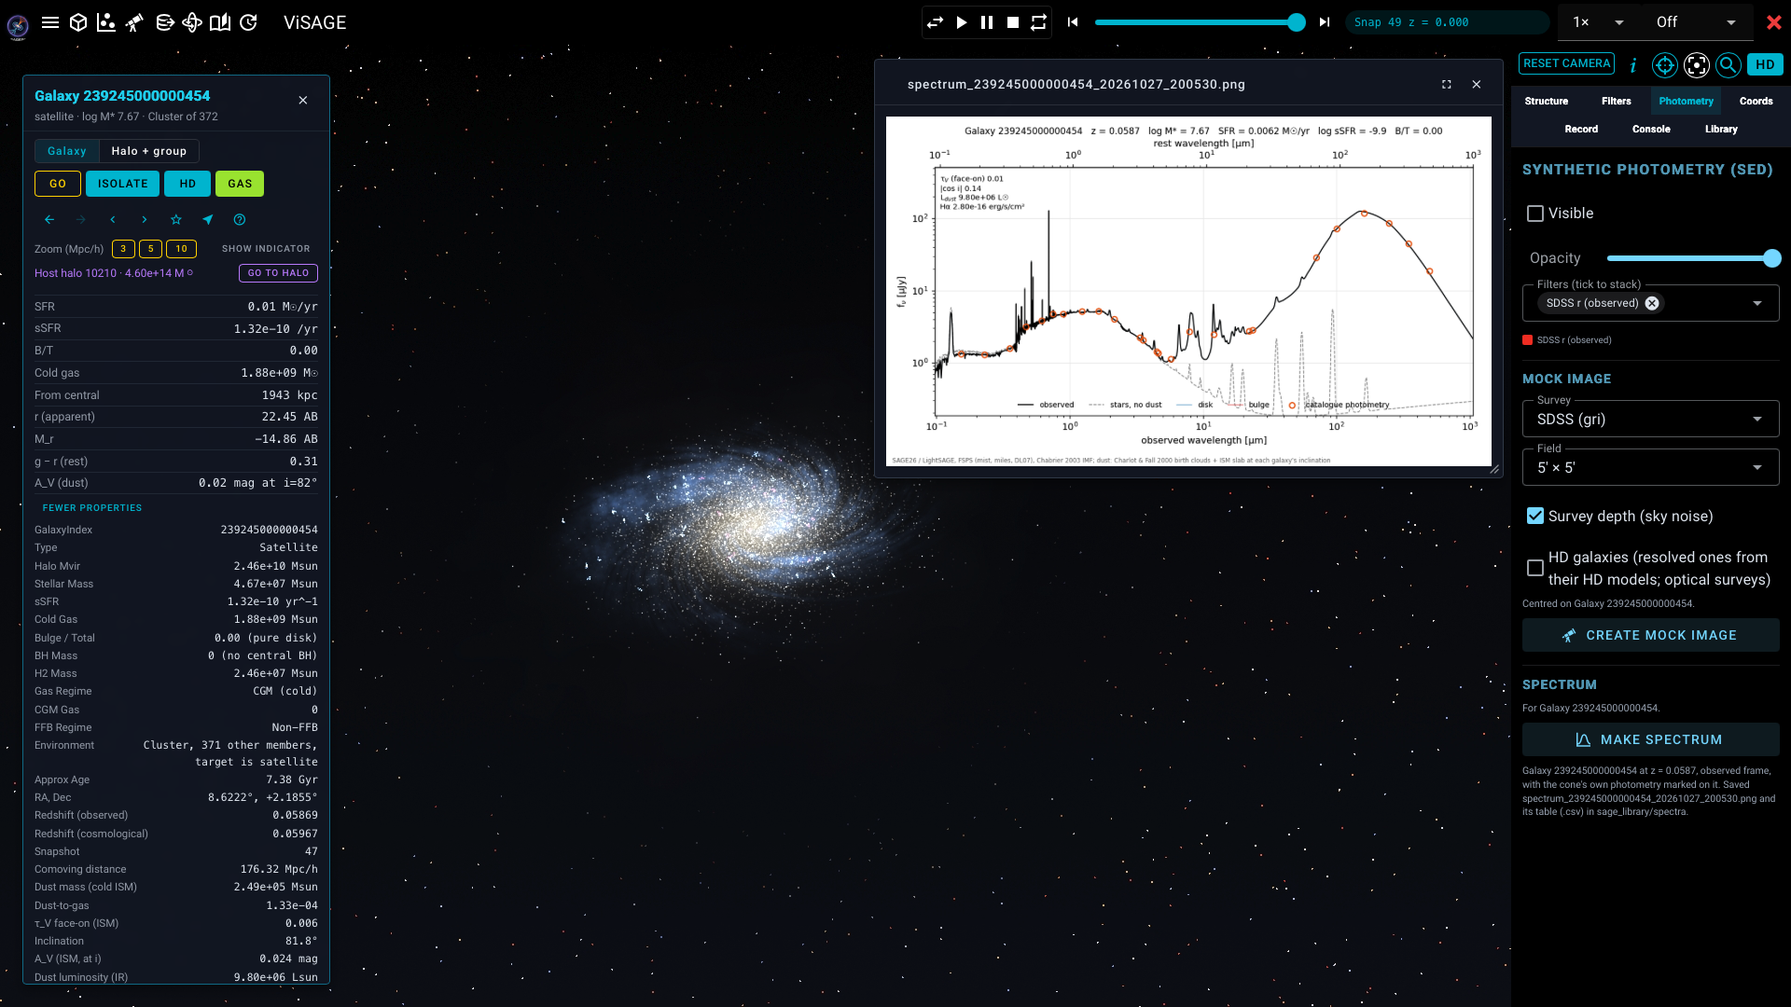1791x1007 pixels.
Task: Open the 1× playback speed dropdown
Action: point(1599,22)
